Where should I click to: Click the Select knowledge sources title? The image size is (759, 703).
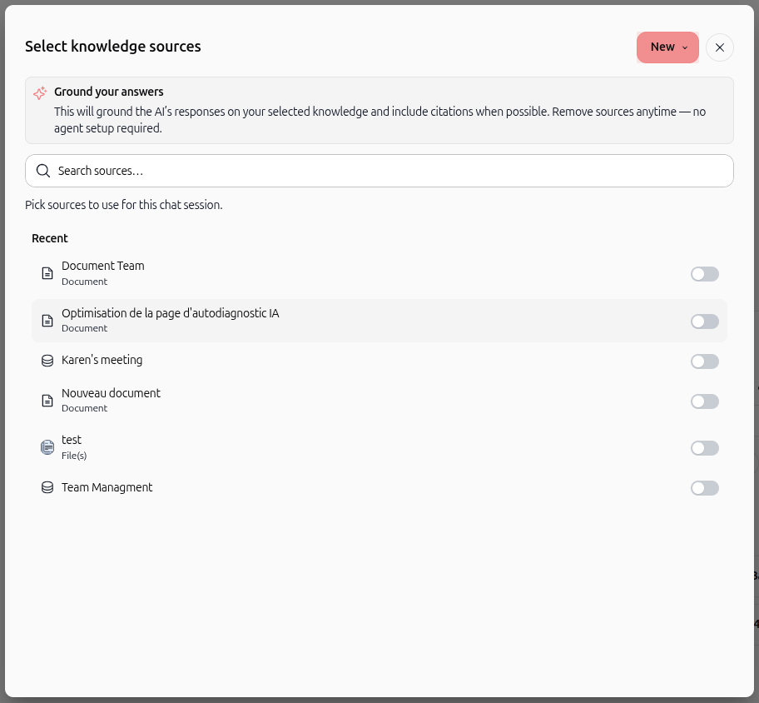[x=113, y=47]
